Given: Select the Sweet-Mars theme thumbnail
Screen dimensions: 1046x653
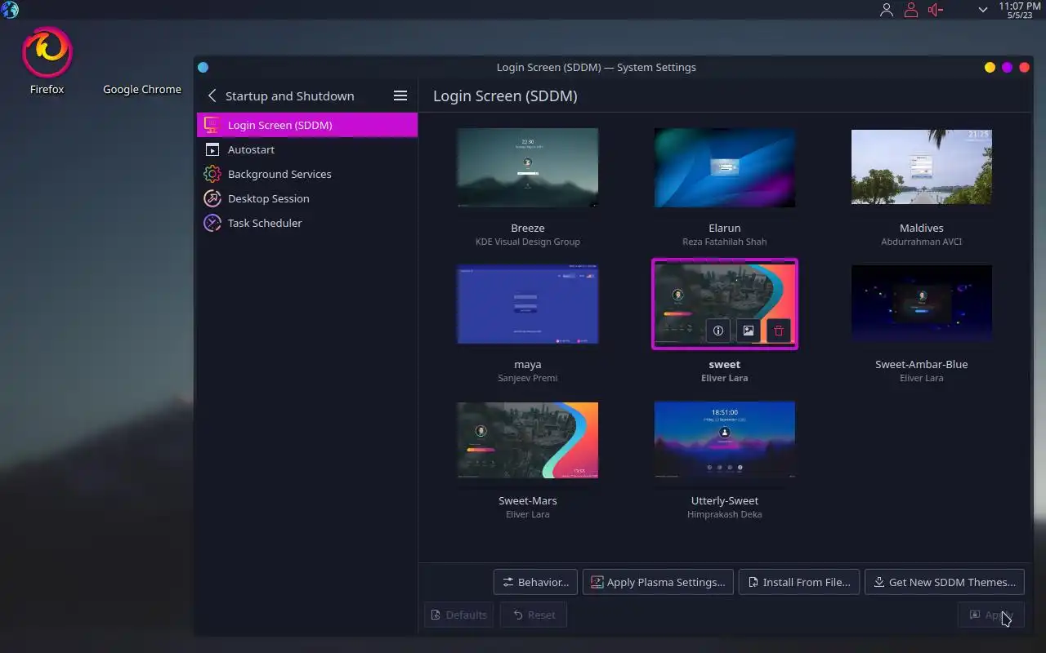Looking at the screenshot, I should [x=528, y=440].
